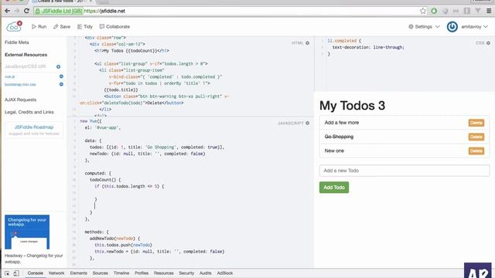Screen dimensions: 495x278
Task: Tidy the code
Action: 85,26
